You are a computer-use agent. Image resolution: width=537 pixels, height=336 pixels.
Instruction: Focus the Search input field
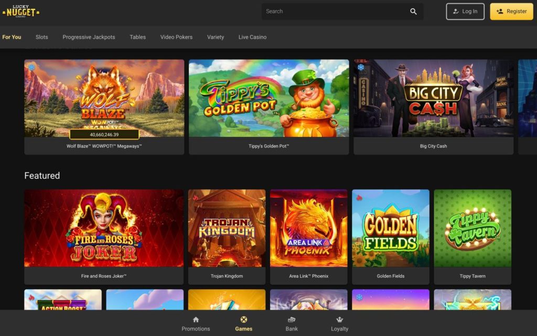336,12
